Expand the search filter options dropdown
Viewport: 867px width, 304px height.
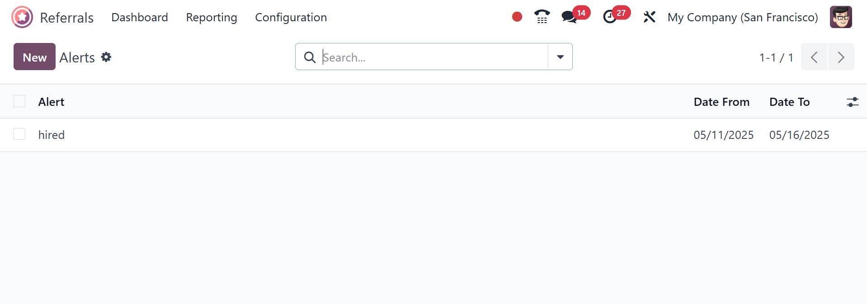pyautogui.click(x=560, y=57)
